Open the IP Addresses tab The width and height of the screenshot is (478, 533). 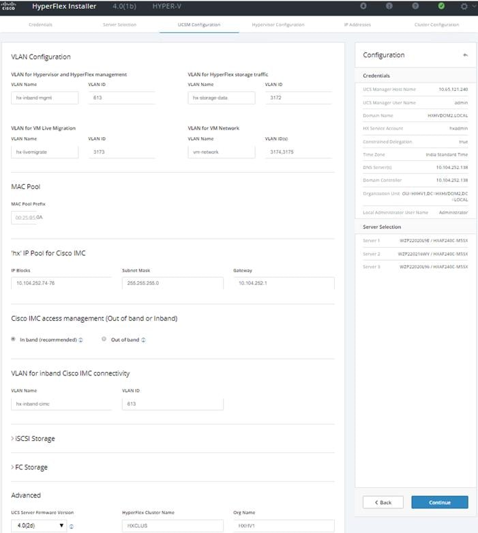[357, 25]
